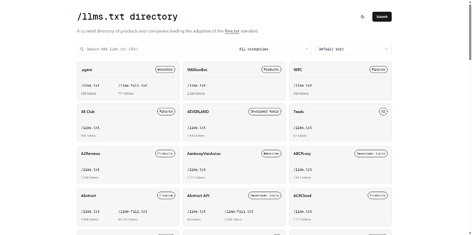Open 1RPC /llms.txt link
The image size is (472, 235).
(x=303, y=86)
